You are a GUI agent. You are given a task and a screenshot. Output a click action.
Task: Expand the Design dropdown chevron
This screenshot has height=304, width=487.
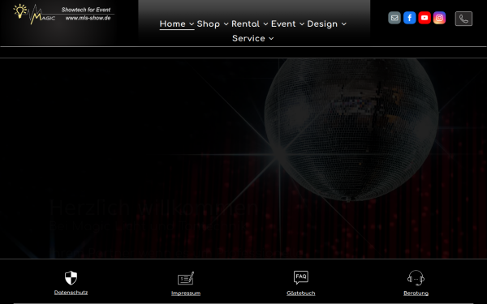coord(344,24)
